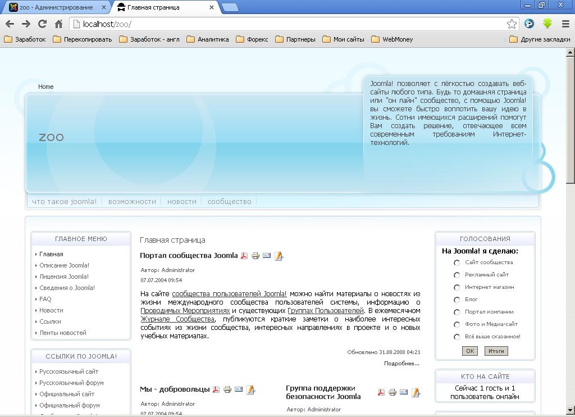Click print icon for Группа поддержки безопасности

tap(393, 392)
